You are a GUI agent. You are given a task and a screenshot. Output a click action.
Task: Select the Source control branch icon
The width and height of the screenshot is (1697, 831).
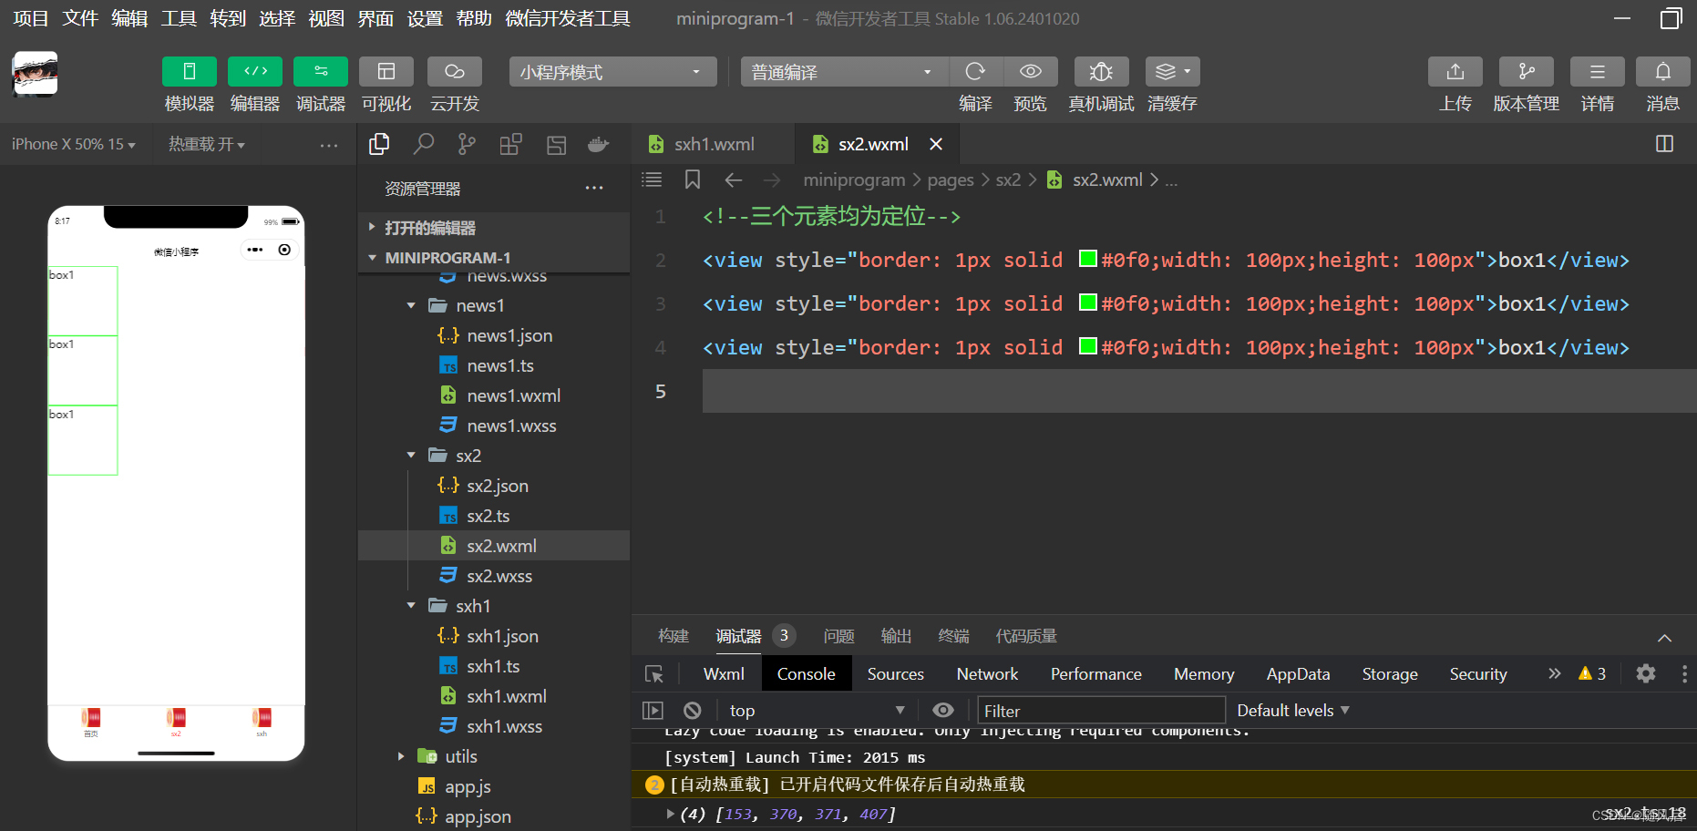point(467,144)
